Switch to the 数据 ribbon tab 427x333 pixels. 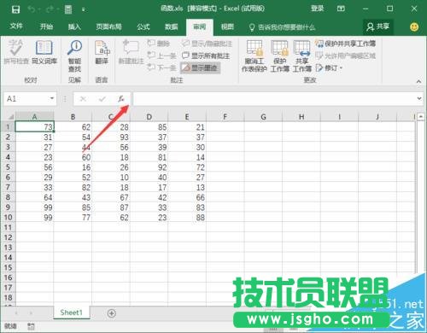click(172, 26)
